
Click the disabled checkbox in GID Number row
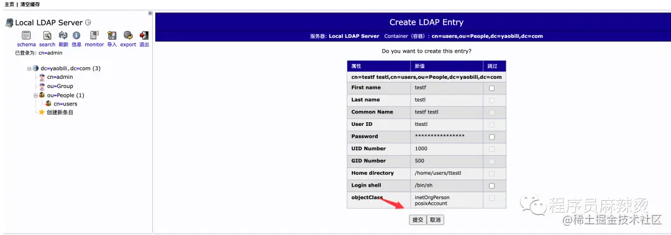(x=491, y=161)
